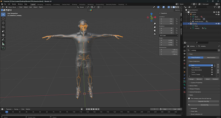
Task: Click the pan hand viewport icon
Action: pyautogui.click(x=155, y=27)
